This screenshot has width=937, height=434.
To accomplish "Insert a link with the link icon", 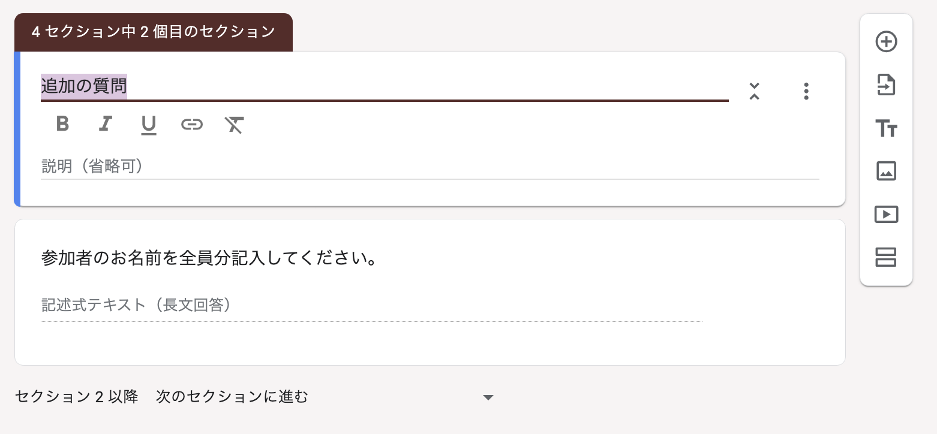I will [x=192, y=125].
